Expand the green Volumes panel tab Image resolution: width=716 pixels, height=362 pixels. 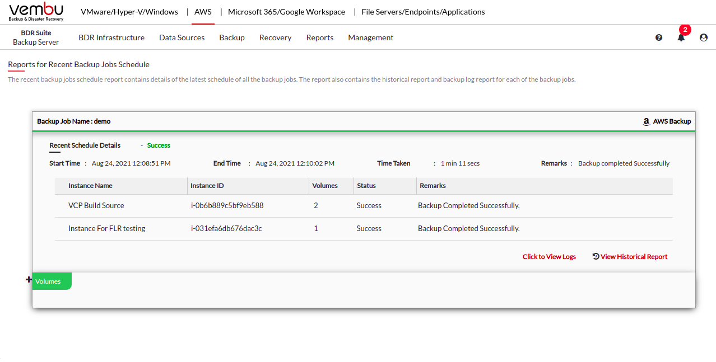52,281
